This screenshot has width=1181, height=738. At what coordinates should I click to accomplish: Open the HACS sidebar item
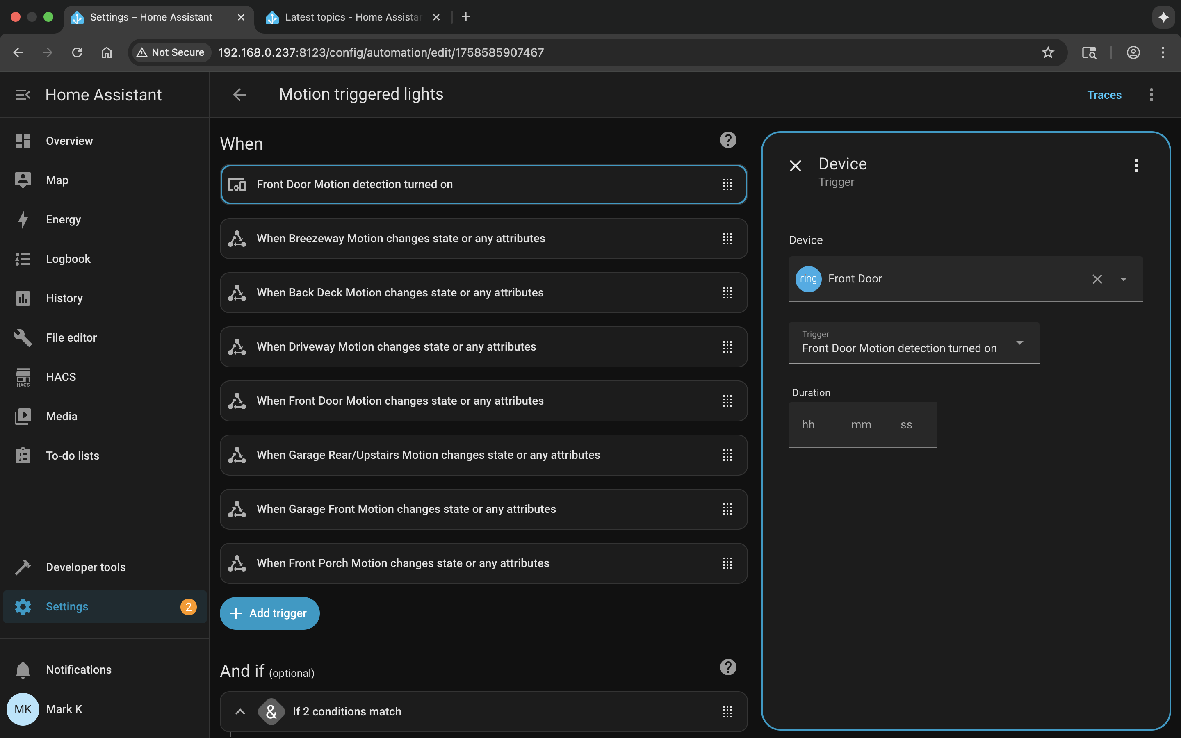pyautogui.click(x=61, y=377)
